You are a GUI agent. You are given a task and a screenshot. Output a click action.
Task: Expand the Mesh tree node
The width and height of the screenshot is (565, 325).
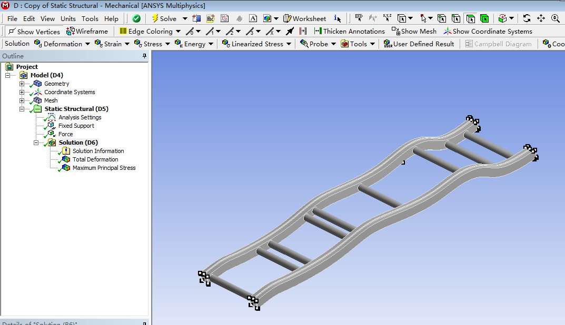tap(22, 100)
